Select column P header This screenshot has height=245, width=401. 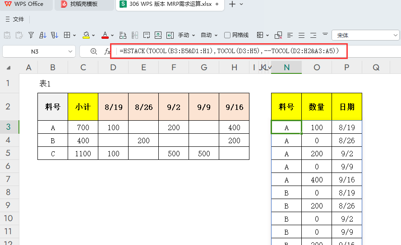pyautogui.click(x=347, y=68)
